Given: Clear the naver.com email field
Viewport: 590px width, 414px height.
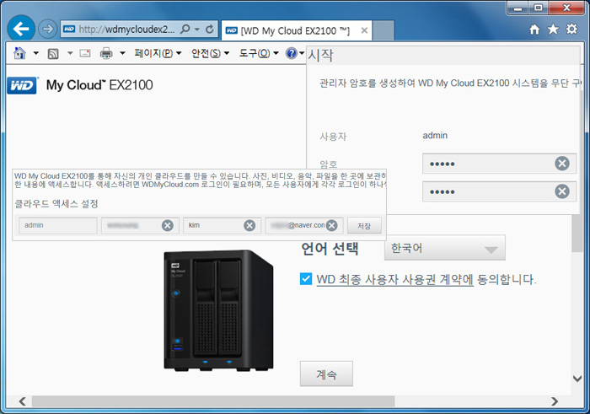Looking at the screenshot, I should [x=331, y=225].
